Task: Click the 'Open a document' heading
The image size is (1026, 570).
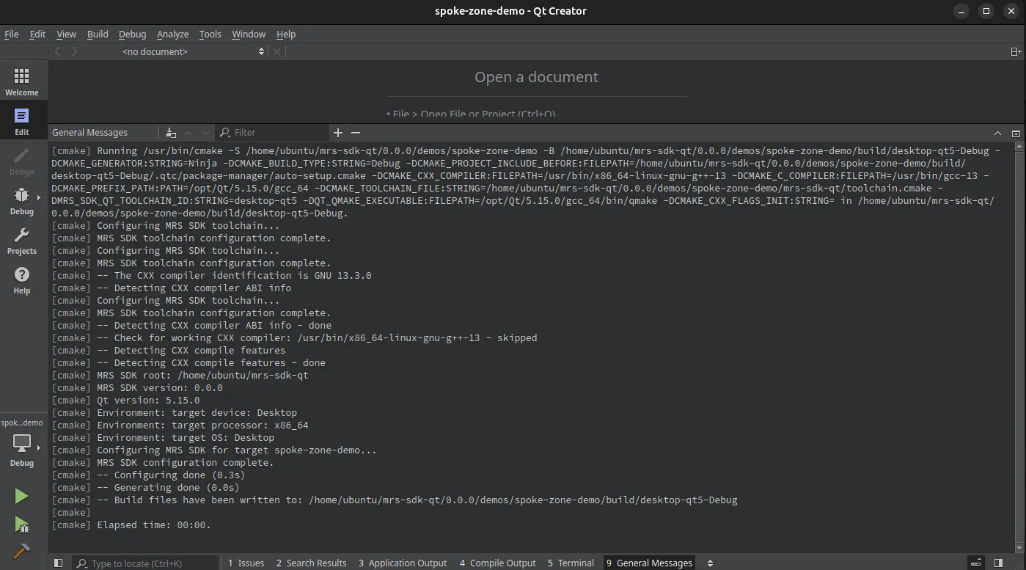Action: (536, 77)
